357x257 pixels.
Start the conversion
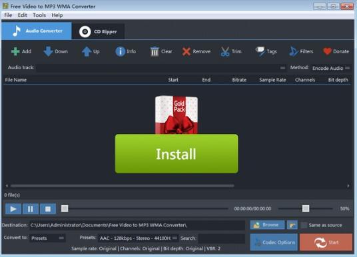tap(326, 242)
